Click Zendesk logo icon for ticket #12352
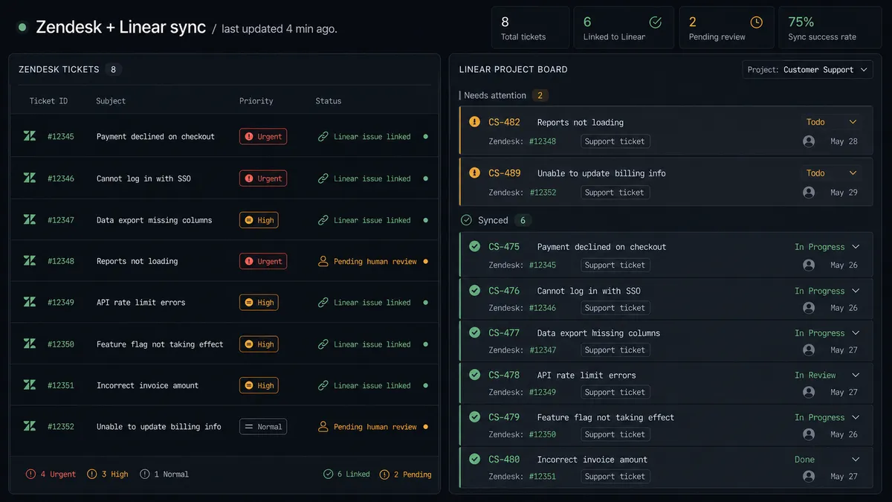892x502 pixels. coord(30,426)
